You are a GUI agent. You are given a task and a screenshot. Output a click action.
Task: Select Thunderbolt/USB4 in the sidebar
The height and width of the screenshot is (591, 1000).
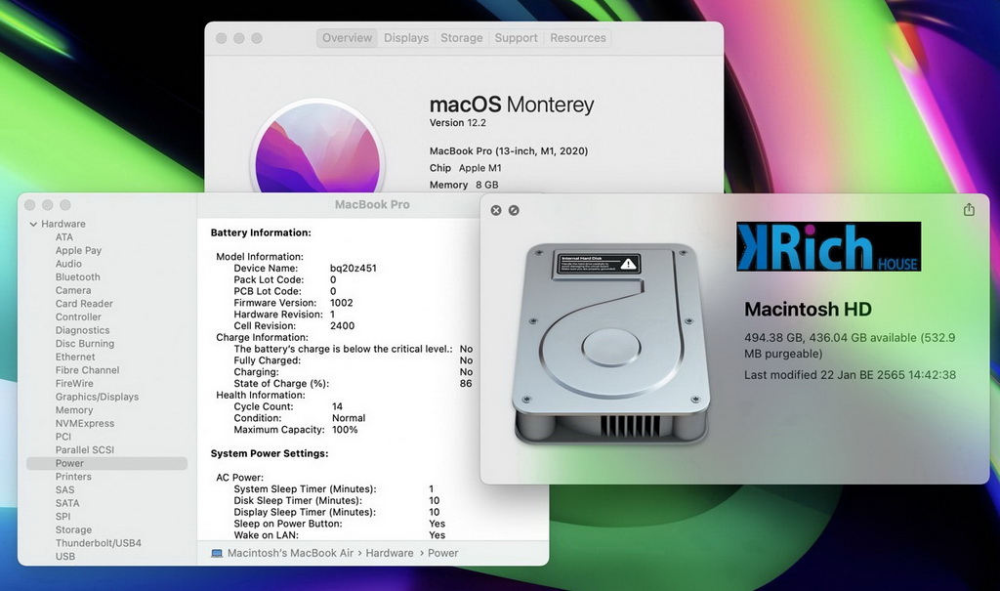click(99, 543)
